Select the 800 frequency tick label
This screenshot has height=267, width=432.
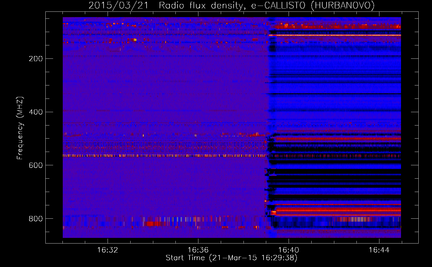36,219
